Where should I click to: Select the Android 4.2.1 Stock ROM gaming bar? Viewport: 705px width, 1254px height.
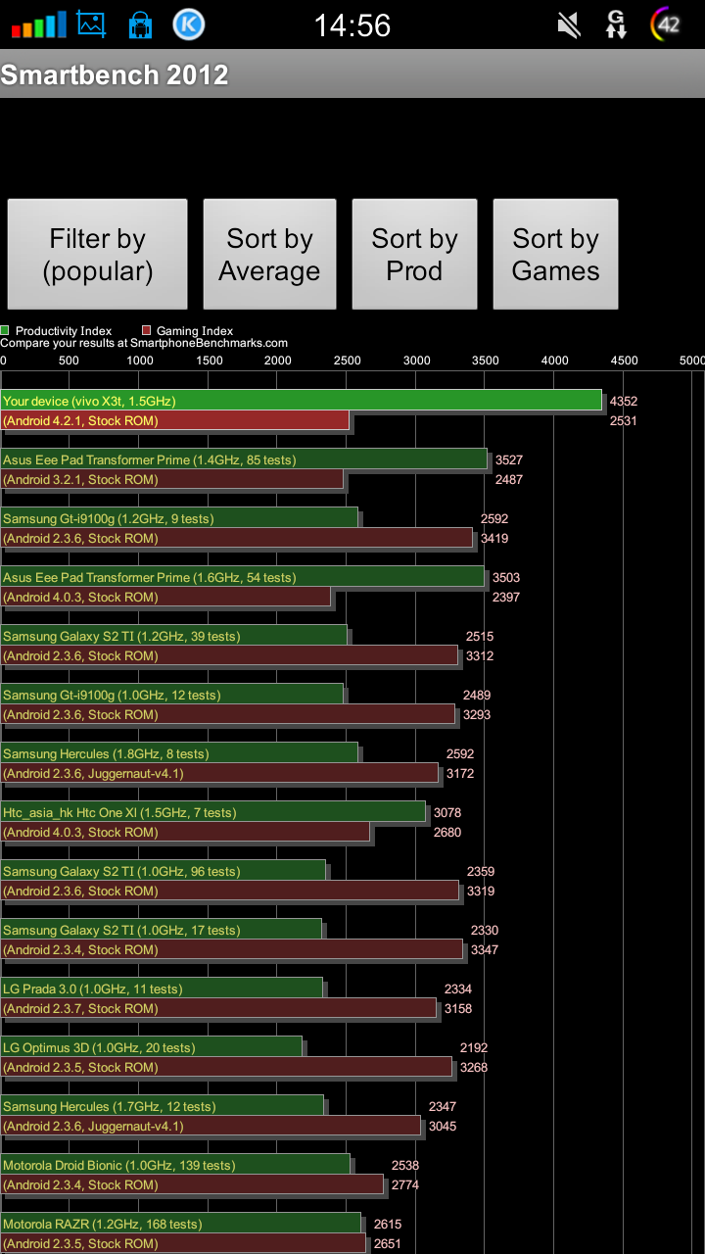tap(175, 420)
